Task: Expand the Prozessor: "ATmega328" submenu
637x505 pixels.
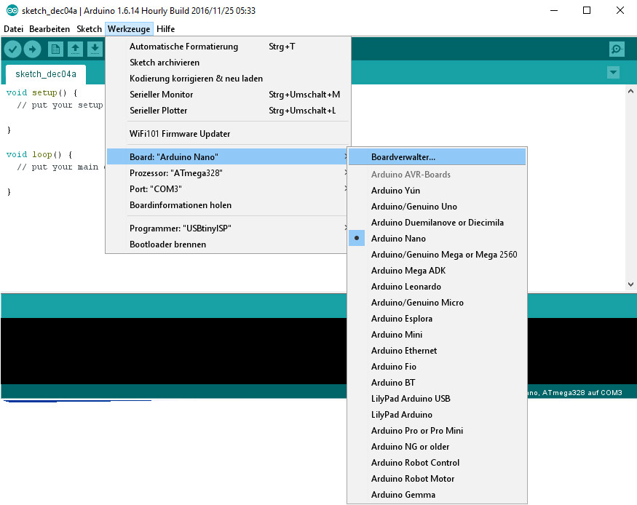Action: pyautogui.click(x=227, y=173)
